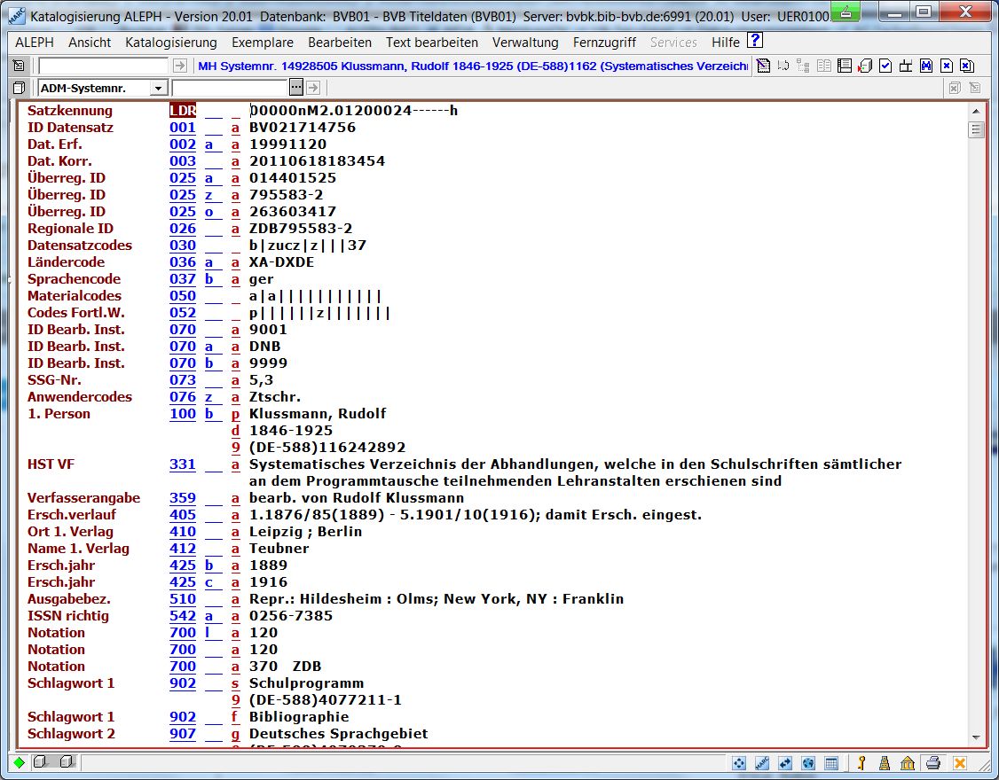This screenshot has height=780, width=999.
Task: Click field tag link 100 for 1. Person
Action: [182, 414]
